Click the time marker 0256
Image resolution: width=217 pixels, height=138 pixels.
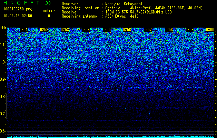tap(127, 30)
